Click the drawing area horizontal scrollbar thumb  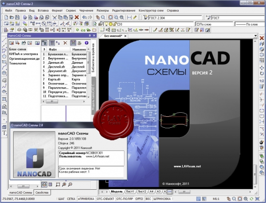coord(184,192)
